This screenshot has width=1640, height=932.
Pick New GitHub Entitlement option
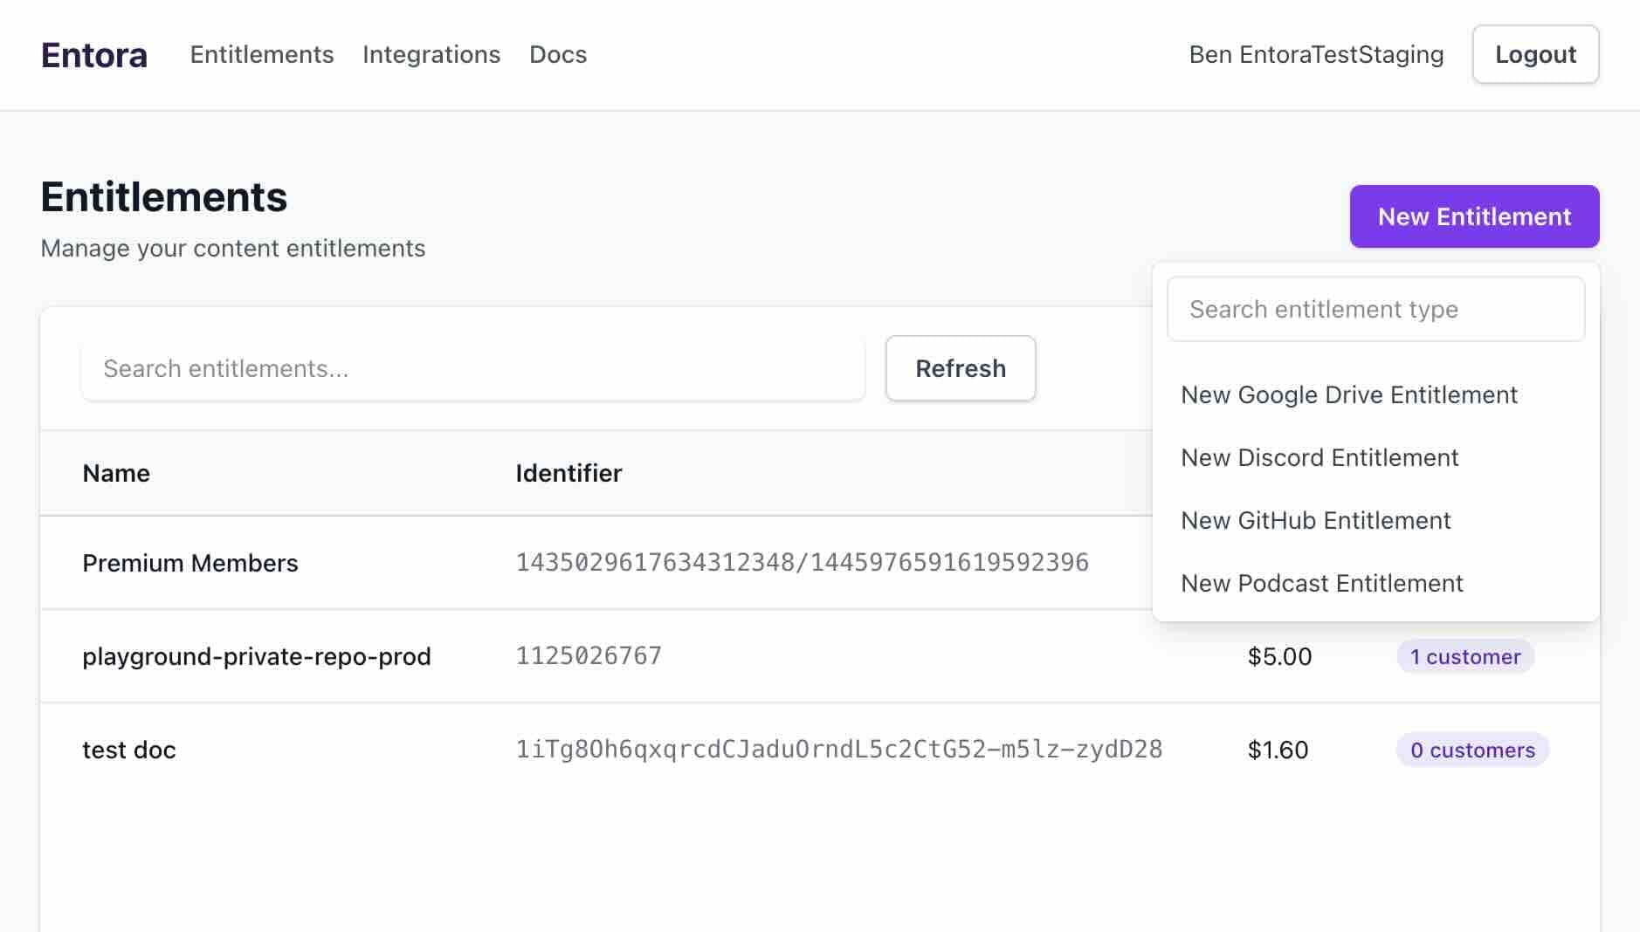pyautogui.click(x=1315, y=521)
